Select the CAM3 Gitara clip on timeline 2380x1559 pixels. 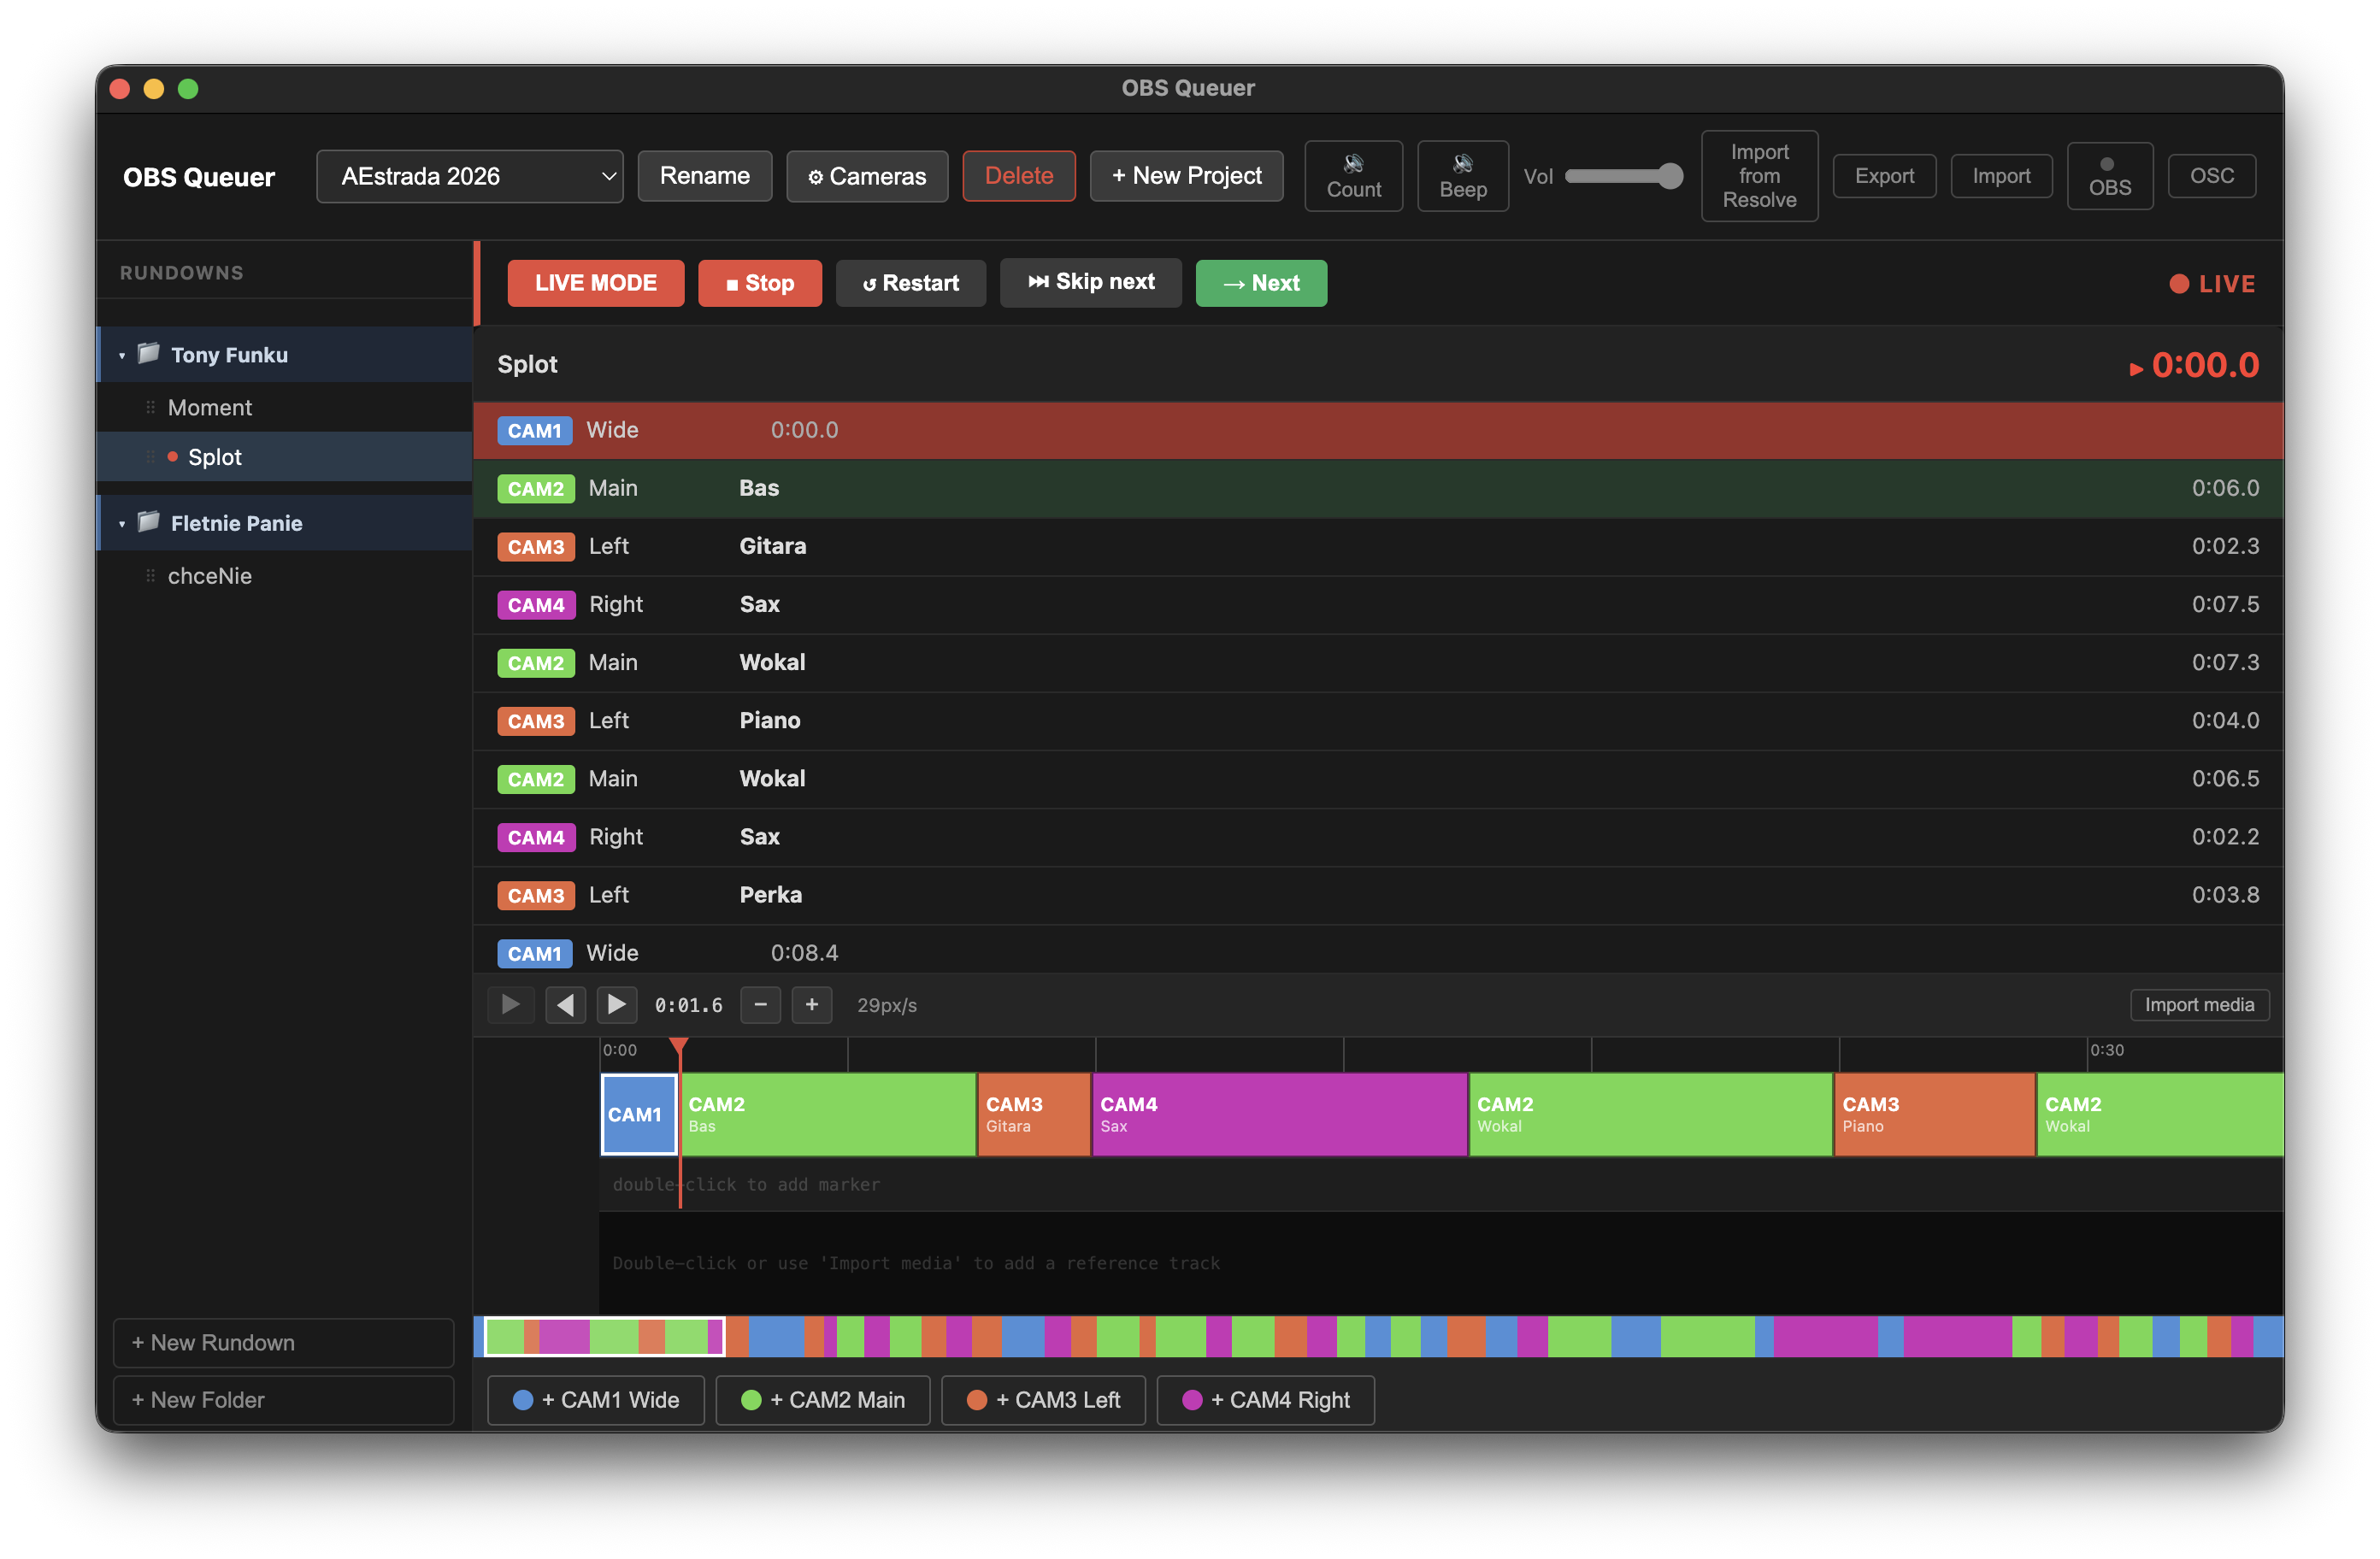pyautogui.click(x=1034, y=1114)
